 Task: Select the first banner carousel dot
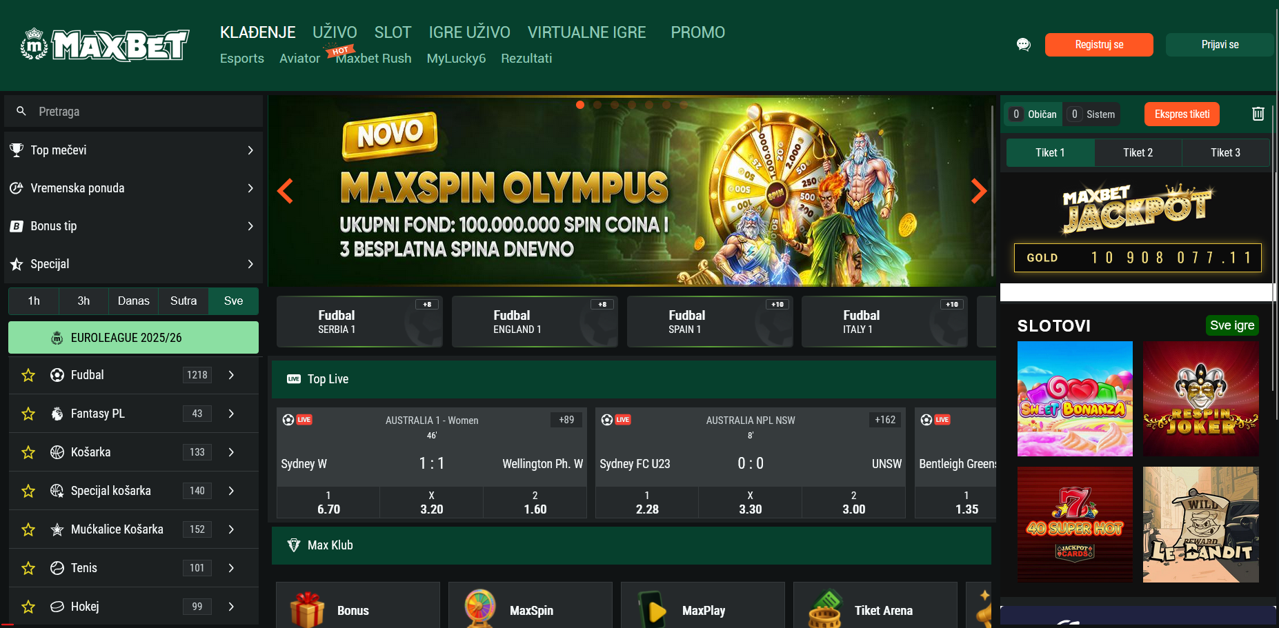[x=580, y=105]
